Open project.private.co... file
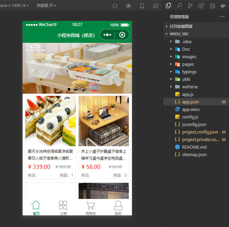The height and width of the screenshot is (227, 229). (x=196, y=140)
